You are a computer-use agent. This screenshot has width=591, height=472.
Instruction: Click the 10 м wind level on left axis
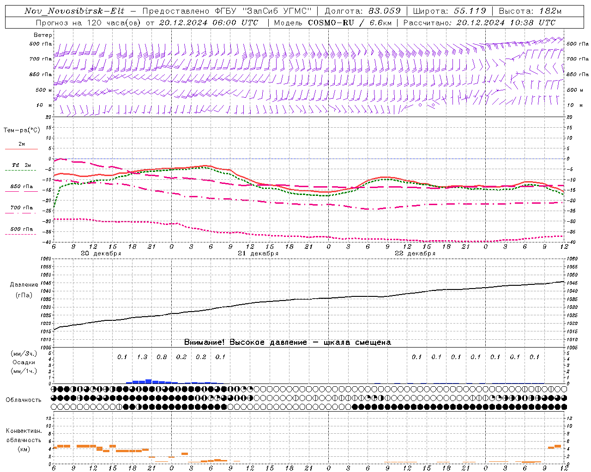[x=44, y=105]
